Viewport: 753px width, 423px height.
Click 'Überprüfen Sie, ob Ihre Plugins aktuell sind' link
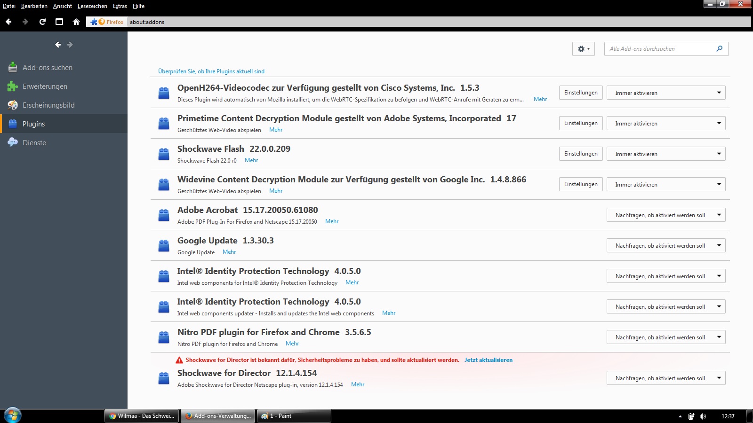211,71
